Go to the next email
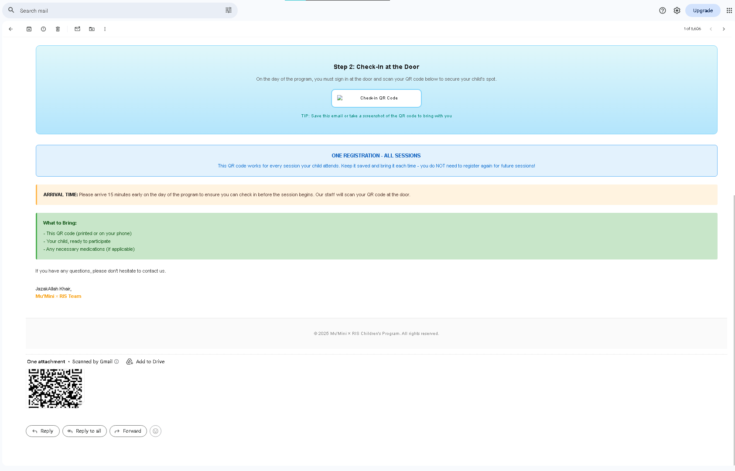Image resolution: width=735 pixels, height=471 pixels. (724, 29)
